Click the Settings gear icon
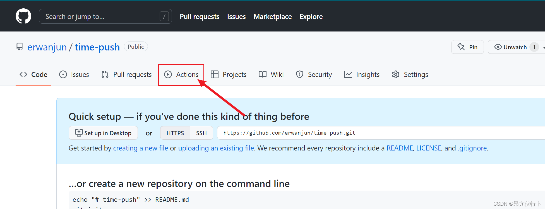This screenshot has height=209, width=545. pos(396,74)
